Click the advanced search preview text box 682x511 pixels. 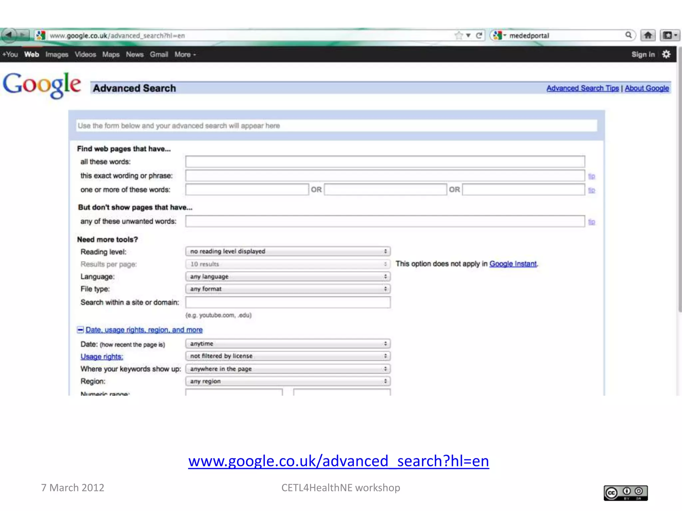336,126
